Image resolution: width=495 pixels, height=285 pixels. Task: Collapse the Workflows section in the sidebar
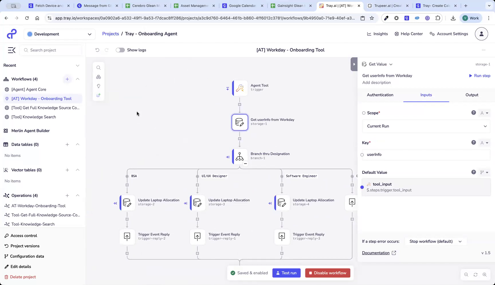click(78, 79)
